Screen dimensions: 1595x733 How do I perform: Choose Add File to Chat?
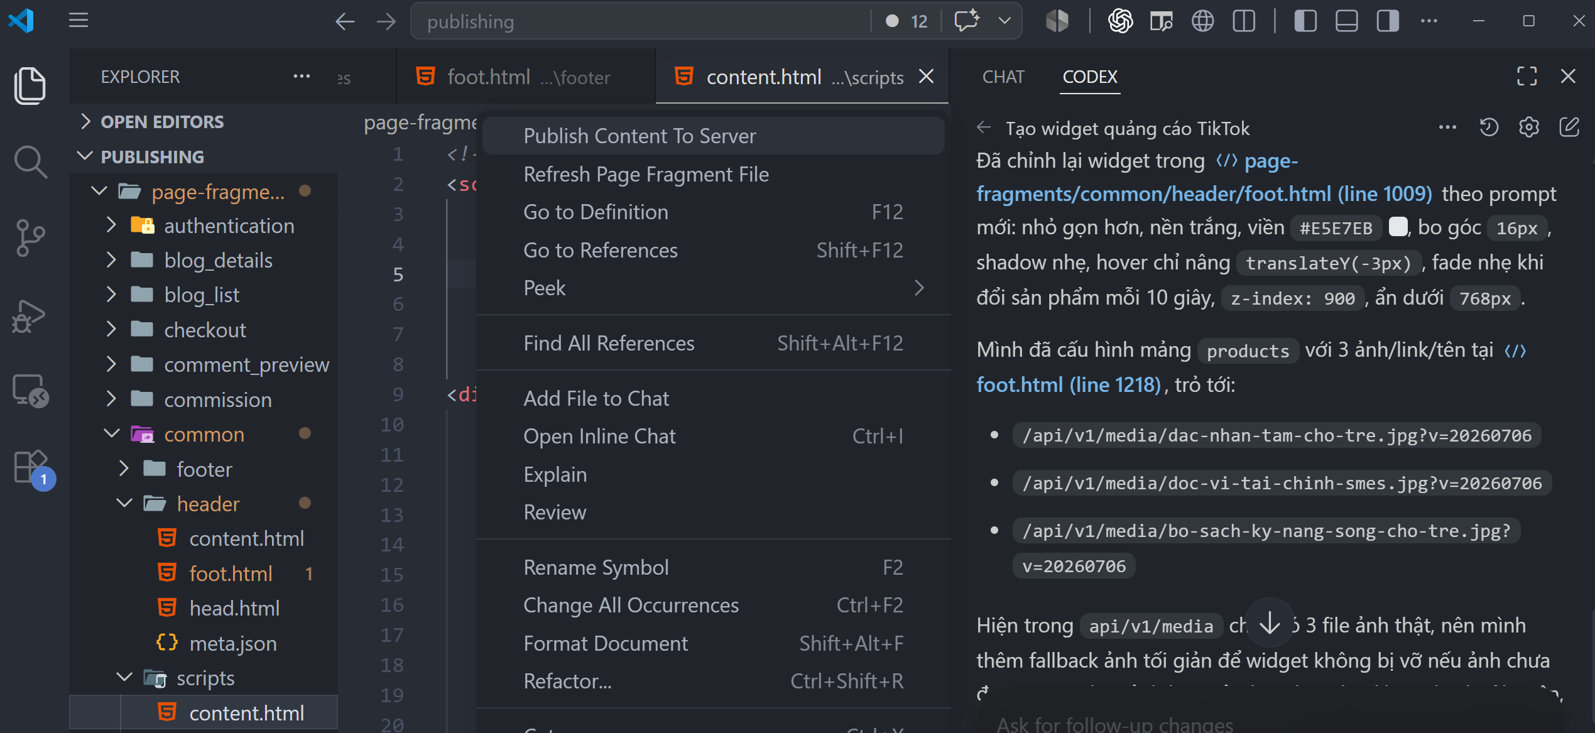[x=713, y=398]
